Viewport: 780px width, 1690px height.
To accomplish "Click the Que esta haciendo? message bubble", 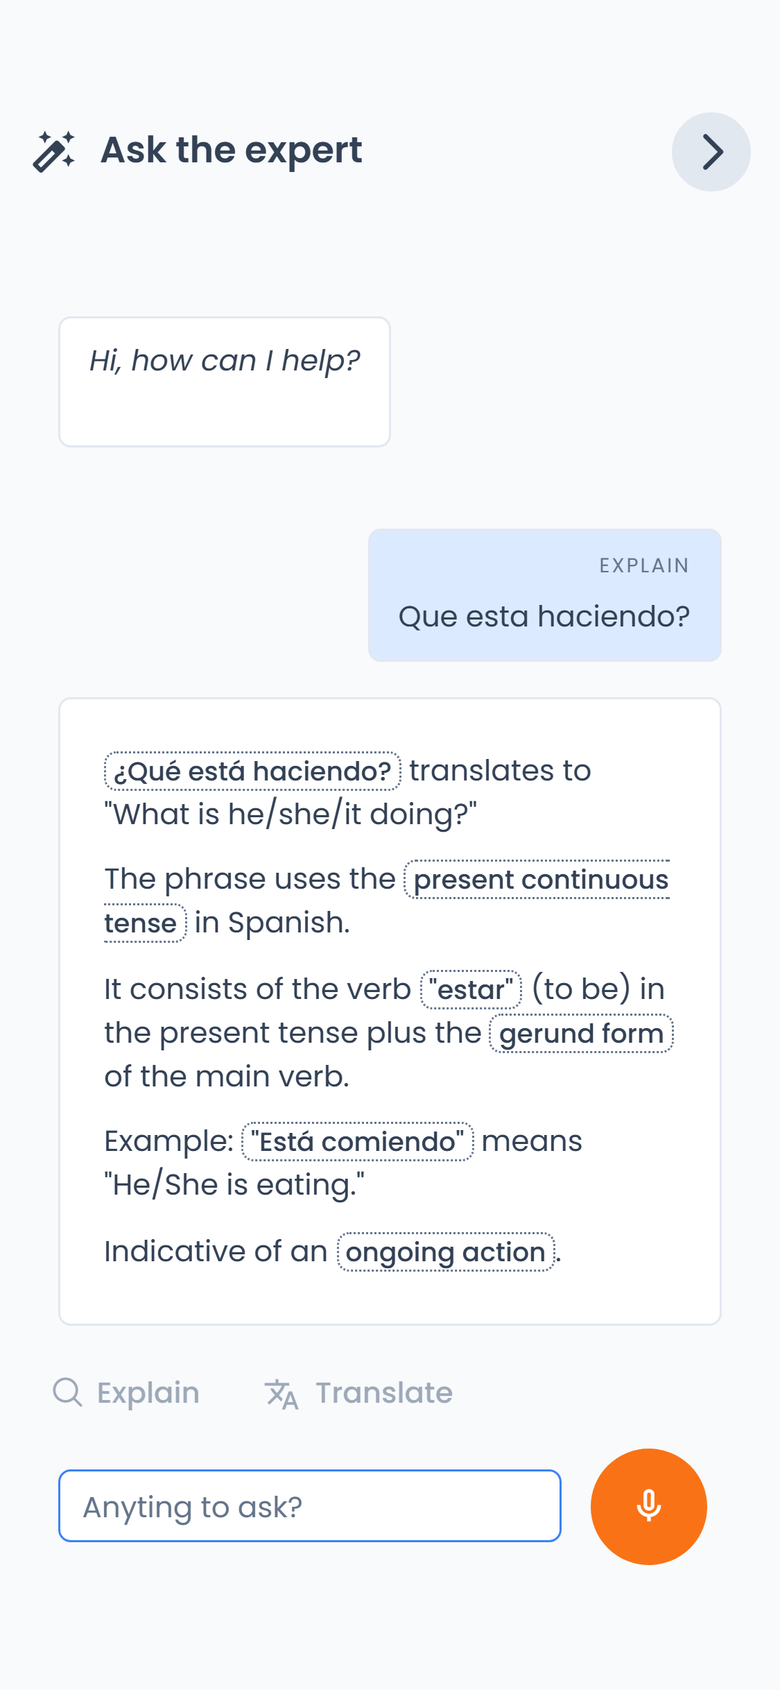I will tap(545, 595).
